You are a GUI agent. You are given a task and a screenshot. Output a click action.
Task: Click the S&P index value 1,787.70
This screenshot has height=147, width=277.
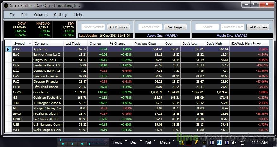tap(68, 28)
